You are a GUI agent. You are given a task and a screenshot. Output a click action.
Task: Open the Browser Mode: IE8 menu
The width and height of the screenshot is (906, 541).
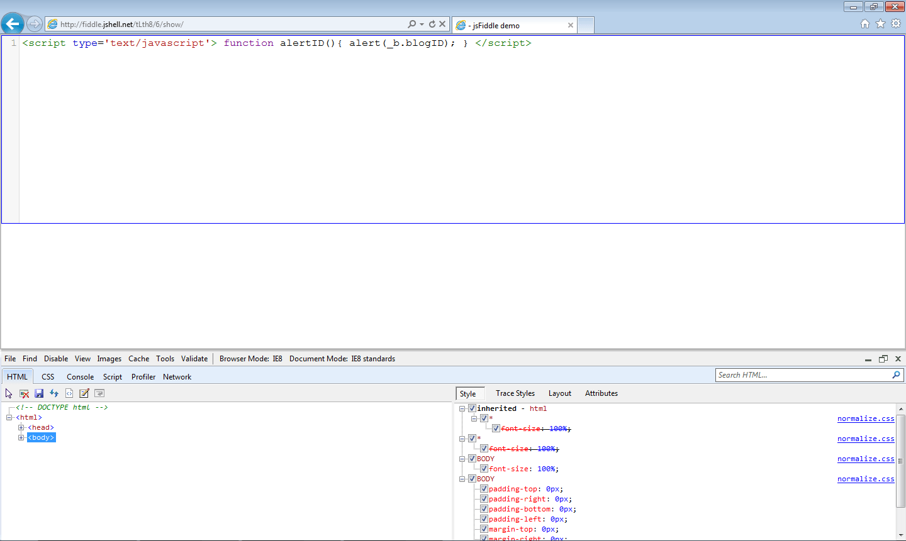[x=250, y=359]
